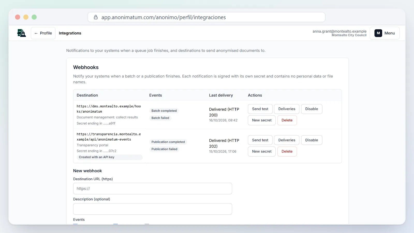414x233 pixels.
Task: Generate New secret for transparencia webhook
Action: (x=262, y=151)
